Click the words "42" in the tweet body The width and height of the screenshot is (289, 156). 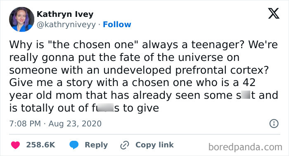pos(249,82)
